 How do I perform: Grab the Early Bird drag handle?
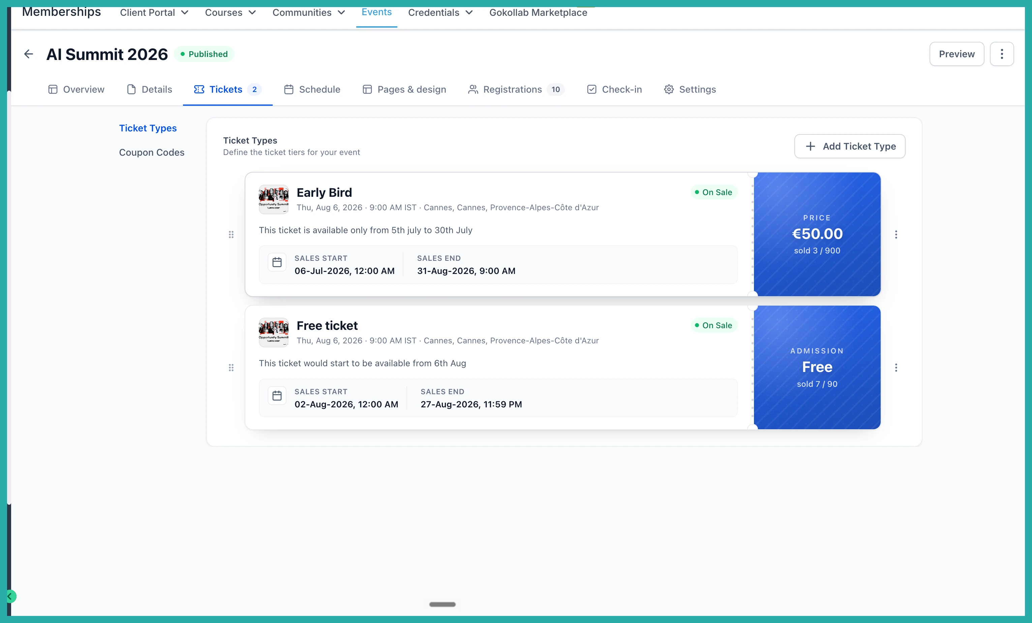pyautogui.click(x=231, y=235)
